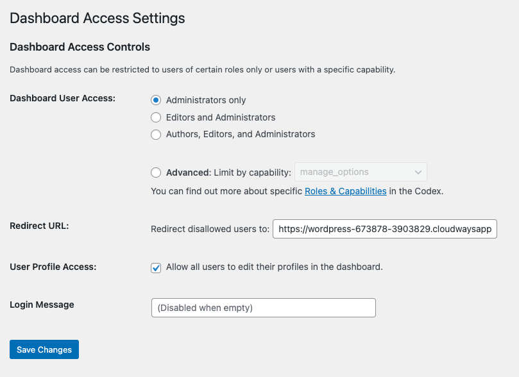The width and height of the screenshot is (519, 377).
Task: Click the 'Redirect disallowed users to:' text
Action: [x=210, y=229]
